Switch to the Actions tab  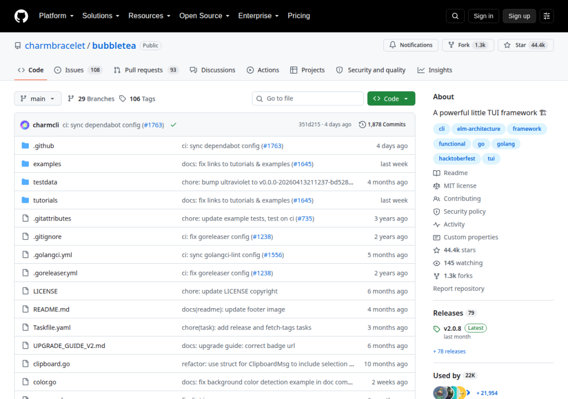point(263,70)
